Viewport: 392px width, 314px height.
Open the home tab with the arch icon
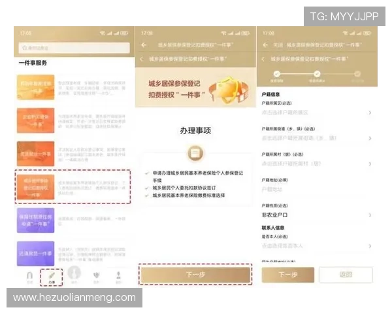point(29,277)
